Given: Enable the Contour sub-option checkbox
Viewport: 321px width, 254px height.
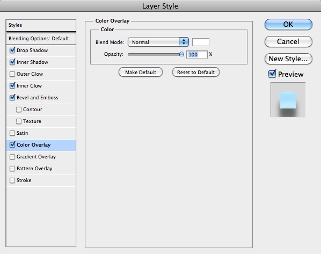Looking at the screenshot, I should point(19,110).
